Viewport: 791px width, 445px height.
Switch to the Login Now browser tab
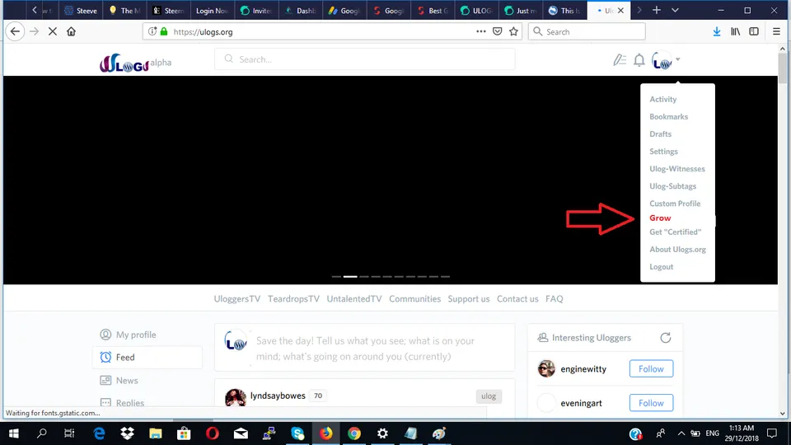pos(212,10)
